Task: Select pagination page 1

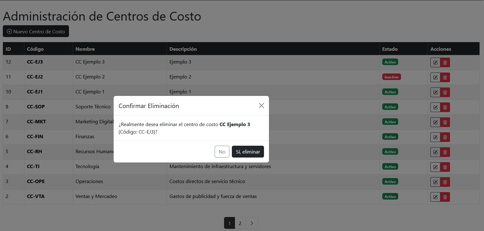Action: [x=229, y=223]
